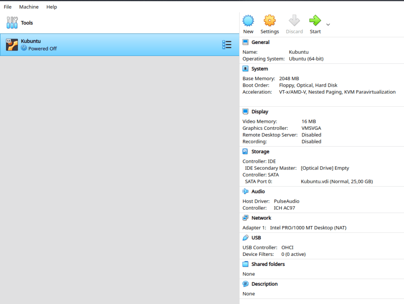The width and height of the screenshot is (404, 304).
Task: Click the Kubuntu value in Name row
Action: [x=298, y=52]
